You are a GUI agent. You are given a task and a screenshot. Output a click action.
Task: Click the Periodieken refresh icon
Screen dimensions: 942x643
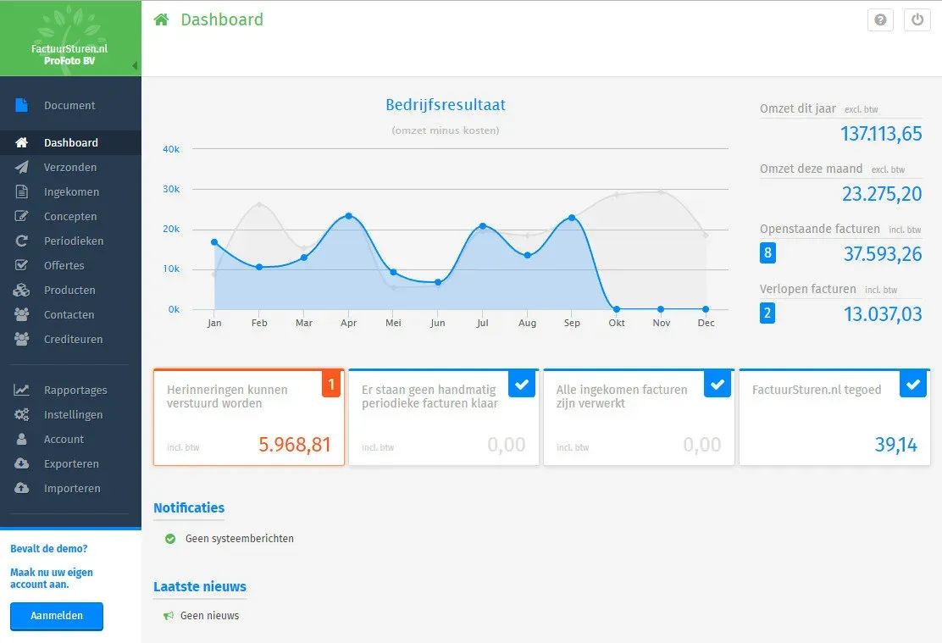pyautogui.click(x=22, y=241)
